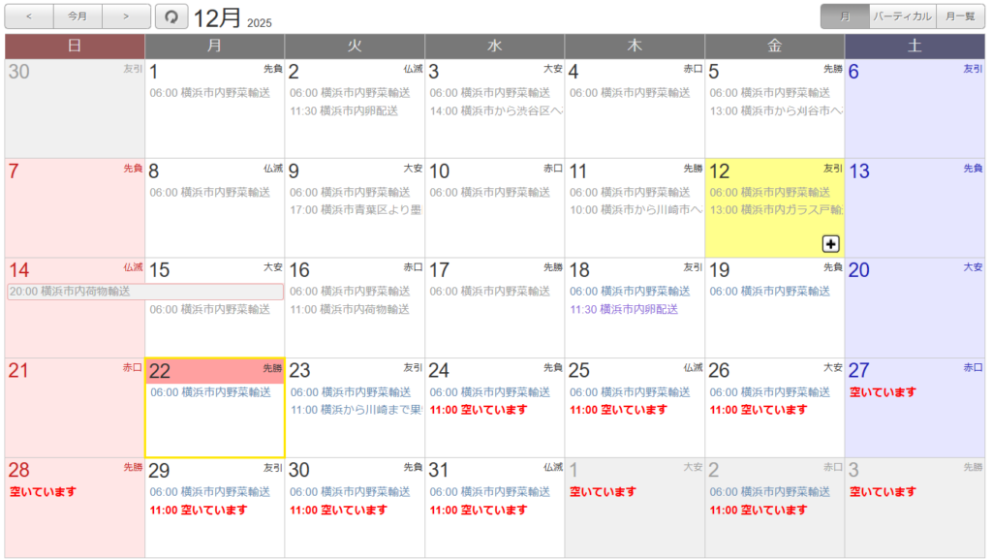The height and width of the screenshot is (559, 992).
Task: Select the 空いています slot on December 27
Action: (883, 392)
